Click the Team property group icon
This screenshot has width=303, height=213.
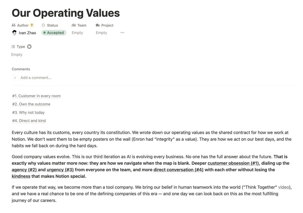point(74,25)
